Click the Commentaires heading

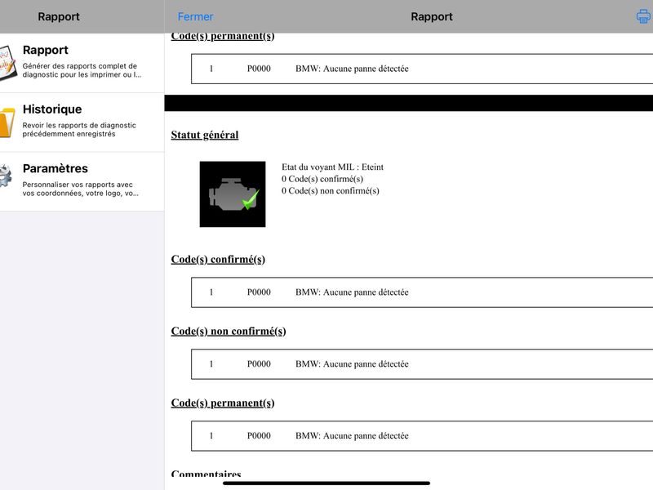coord(207,474)
